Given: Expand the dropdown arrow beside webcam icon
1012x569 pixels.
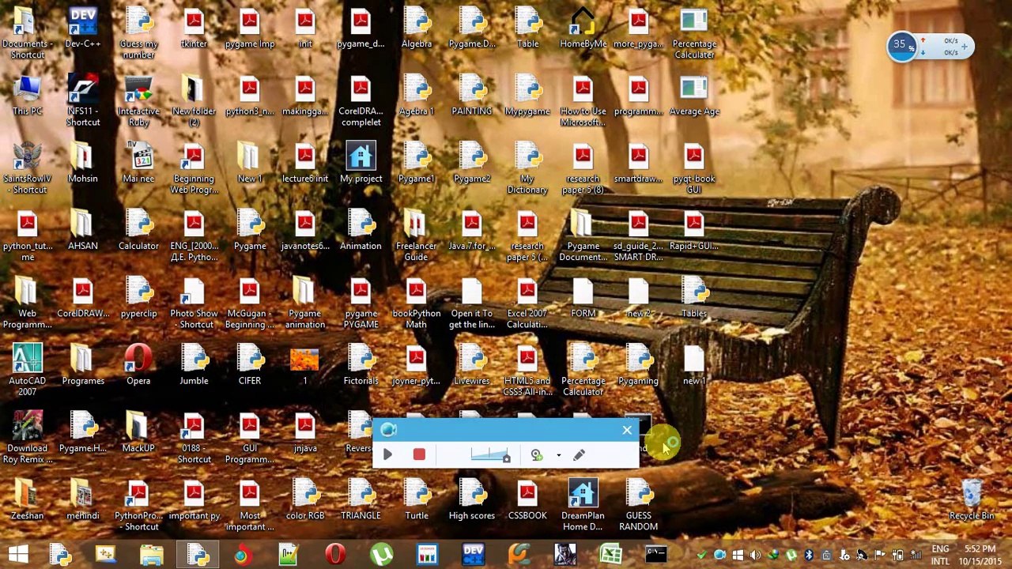Looking at the screenshot, I should click(558, 455).
